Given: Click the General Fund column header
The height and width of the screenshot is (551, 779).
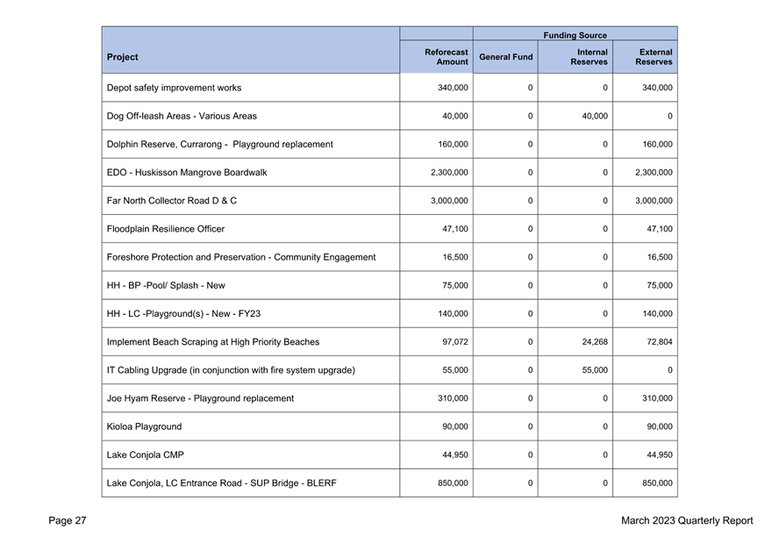Looking at the screenshot, I should (x=505, y=57).
